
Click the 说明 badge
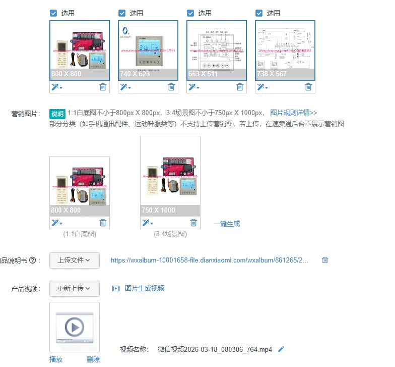click(x=57, y=114)
